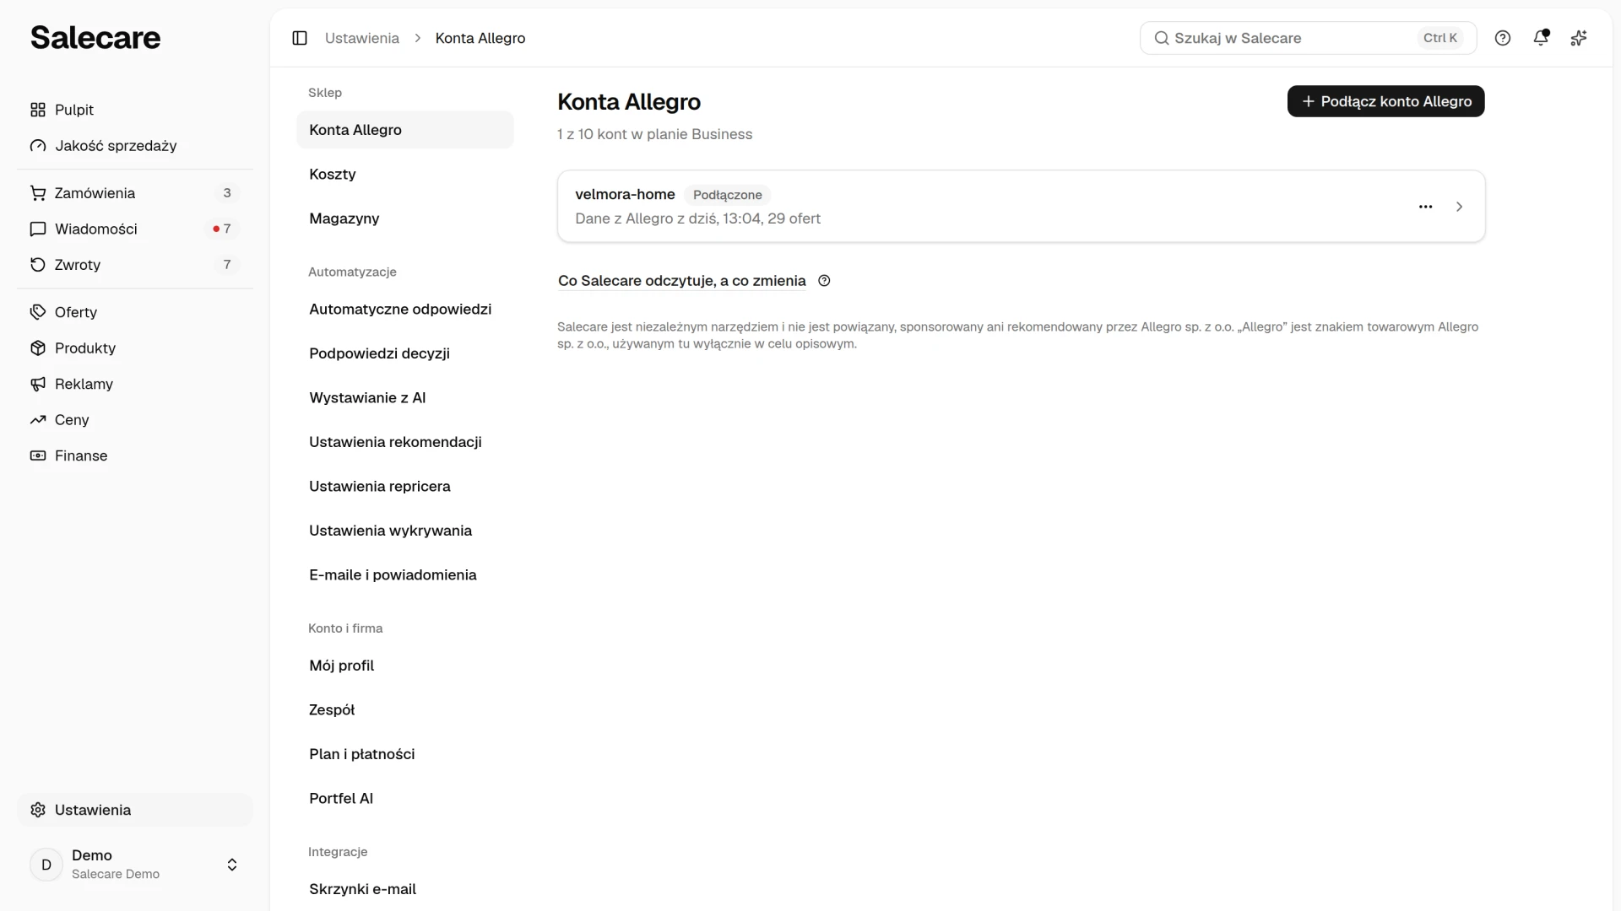Open Ustawienia repricera
Image resolution: width=1621 pixels, height=911 pixels.
coord(405,486)
